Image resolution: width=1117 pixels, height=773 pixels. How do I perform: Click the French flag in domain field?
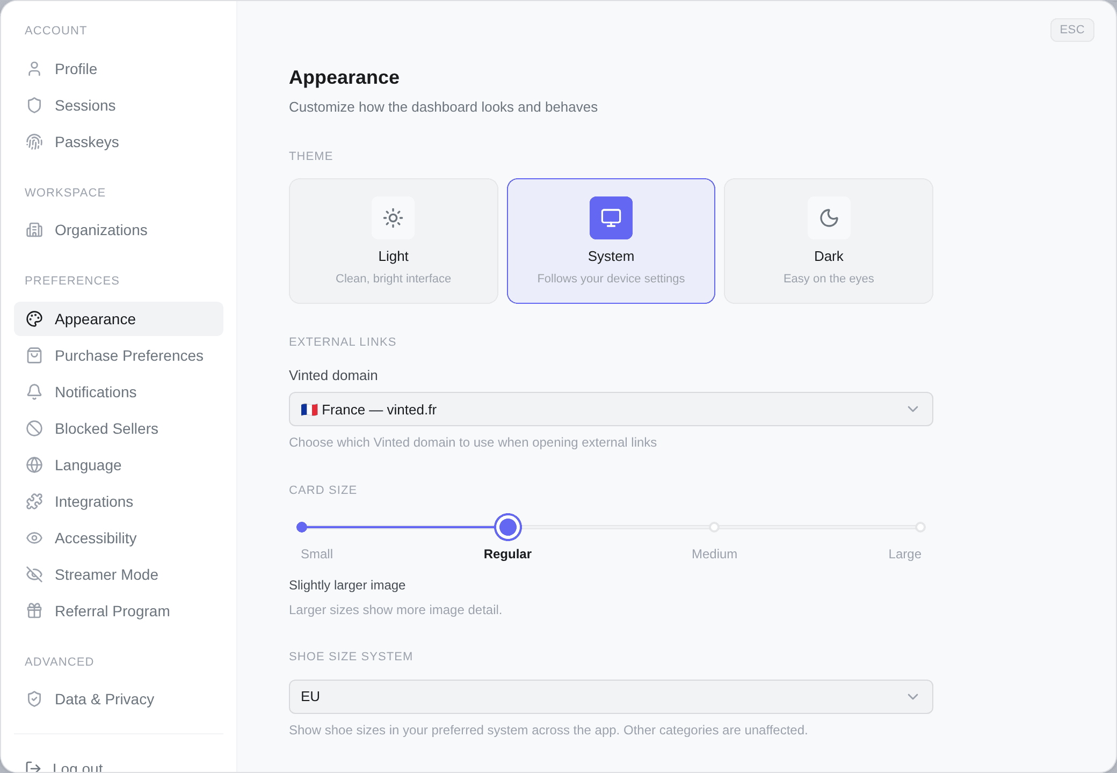pos(309,410)
